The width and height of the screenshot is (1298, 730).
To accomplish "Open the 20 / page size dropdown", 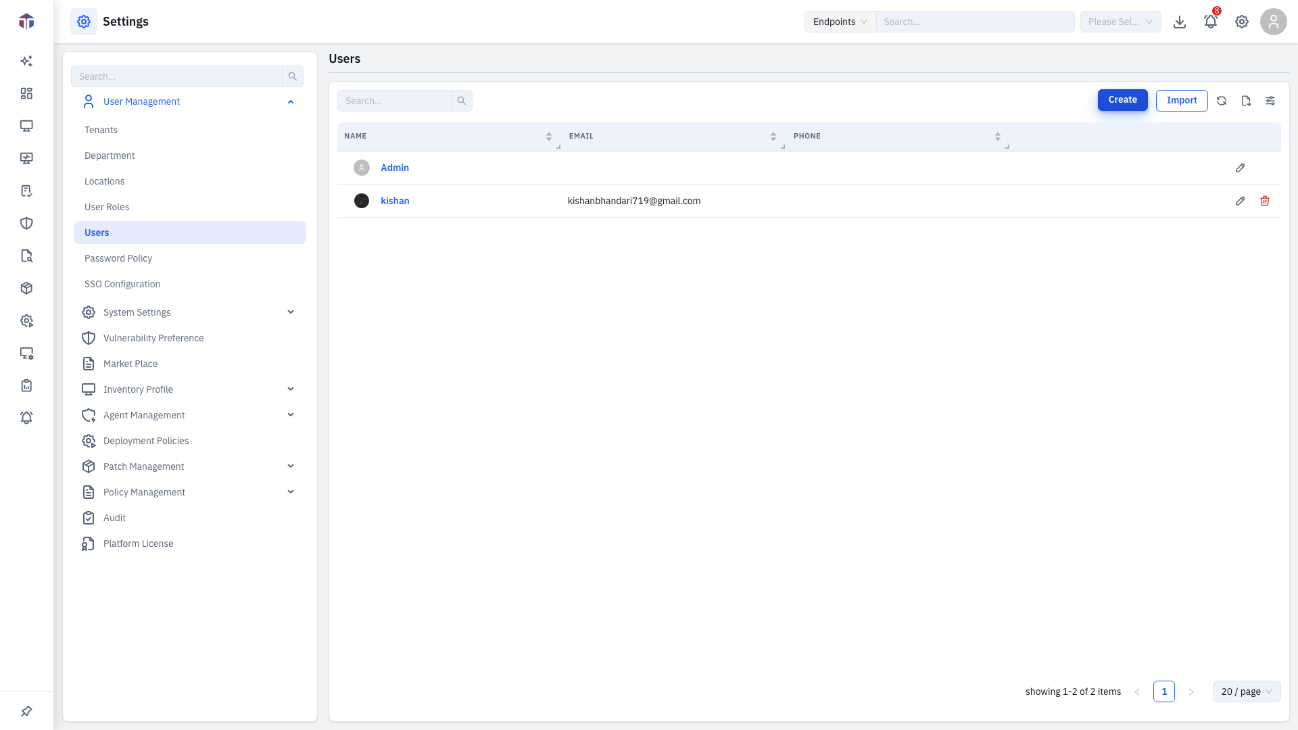I will pos(1247,691).
